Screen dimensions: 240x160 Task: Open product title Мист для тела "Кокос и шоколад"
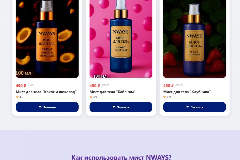click(46, 92)
